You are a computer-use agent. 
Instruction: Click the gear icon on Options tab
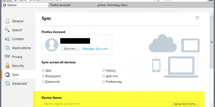click(5, 5)
